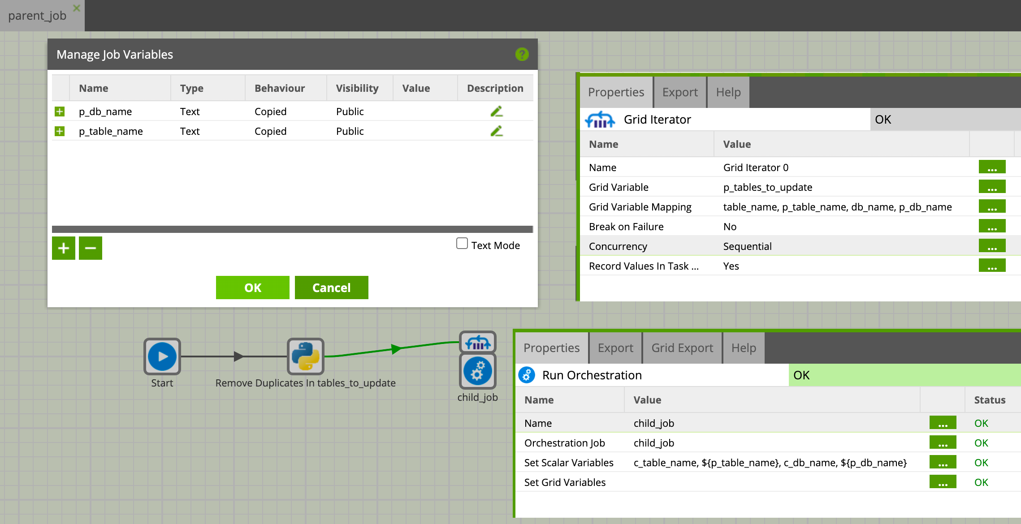
Task: Remove selected variable with minus button
Action: [x=90, y=248]
